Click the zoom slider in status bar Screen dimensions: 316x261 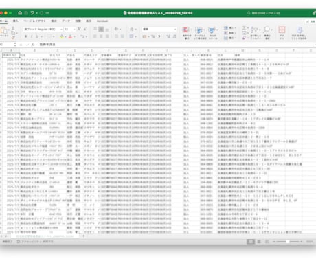click(x=288, y=242)
